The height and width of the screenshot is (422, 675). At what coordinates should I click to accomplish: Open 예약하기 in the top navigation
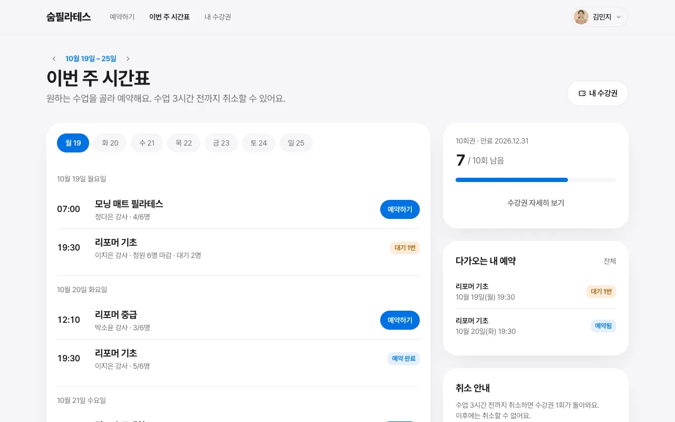click(x=122, y=17)
